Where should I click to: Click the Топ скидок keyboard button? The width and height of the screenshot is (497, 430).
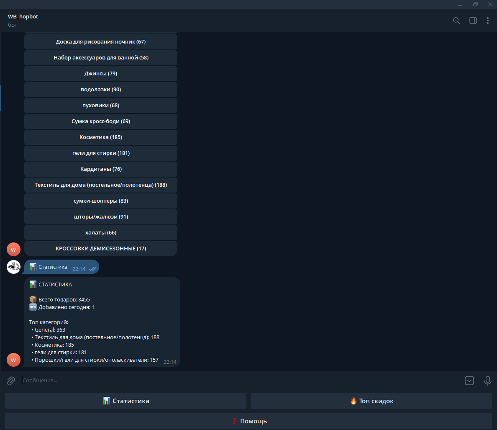(371, 401)
